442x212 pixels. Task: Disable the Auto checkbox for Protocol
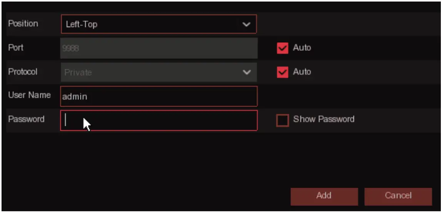(x=282, y=72)
